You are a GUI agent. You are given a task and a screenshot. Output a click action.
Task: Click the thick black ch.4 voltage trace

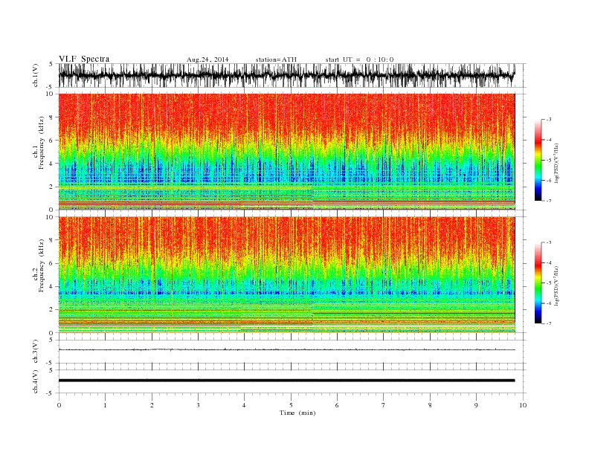[286, 381]
